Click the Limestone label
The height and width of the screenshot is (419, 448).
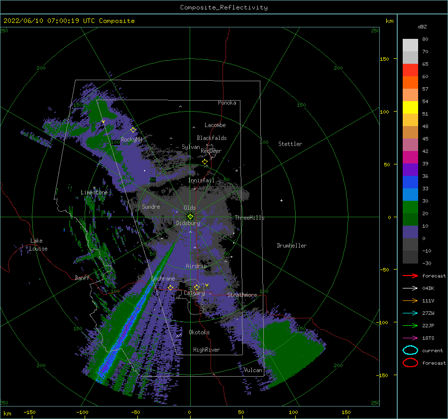pyautogui.click(x=94, y=192)
